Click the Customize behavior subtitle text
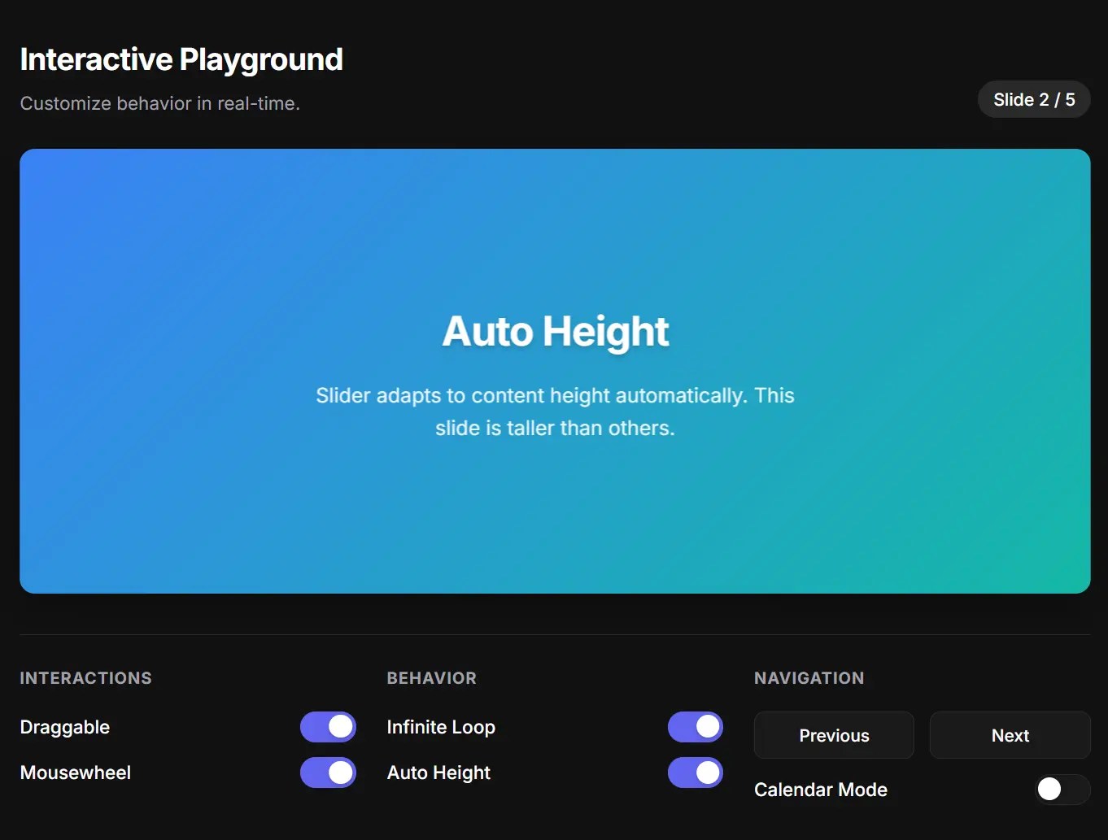Image resolution: width=1108 pixels, height=840 pixels. click(x=160, y=103)
